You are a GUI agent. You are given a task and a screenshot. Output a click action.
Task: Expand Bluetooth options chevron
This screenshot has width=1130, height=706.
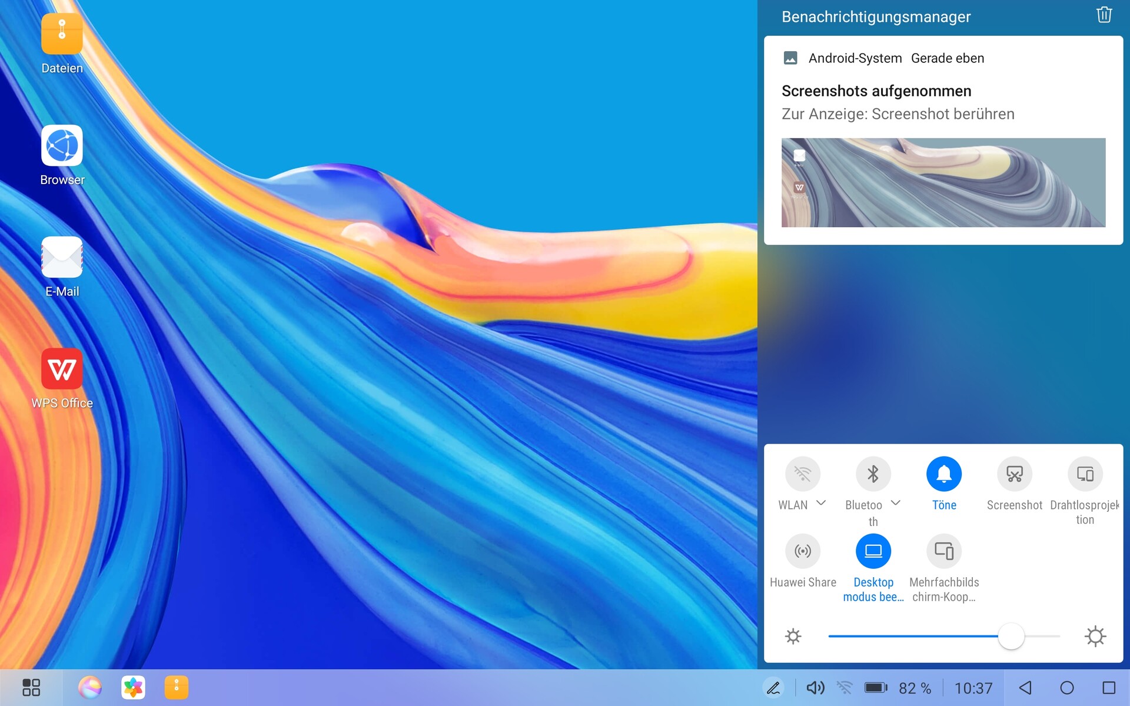pyautogui.click(x=896, y=503)
